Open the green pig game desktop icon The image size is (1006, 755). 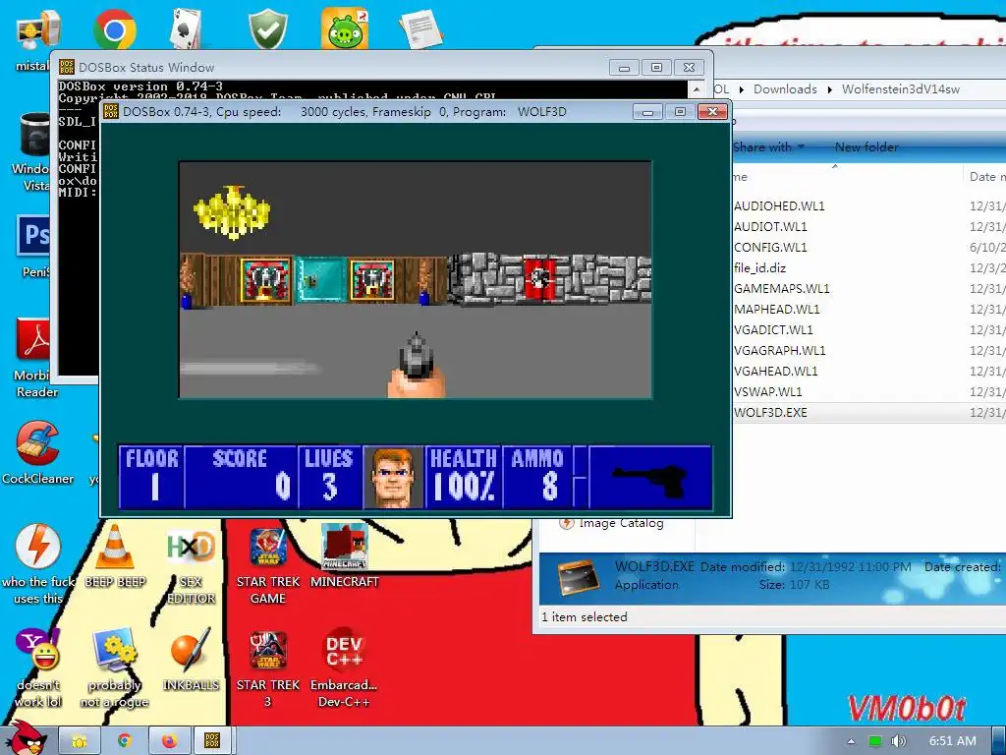tap(345, 29)
